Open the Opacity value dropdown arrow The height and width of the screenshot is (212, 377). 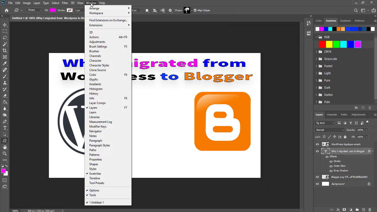click(x=366, y=130)
